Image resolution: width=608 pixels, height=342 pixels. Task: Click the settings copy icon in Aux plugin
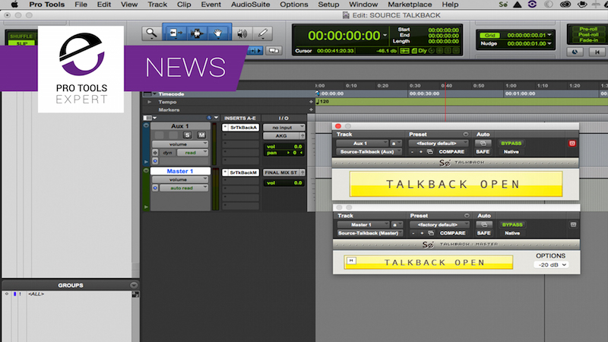[x=429, y=152]
